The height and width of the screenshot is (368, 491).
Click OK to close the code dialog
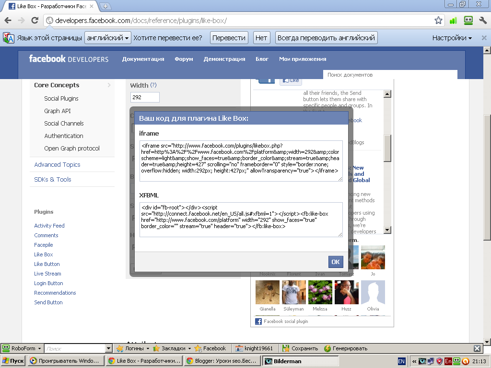[336, 262]
